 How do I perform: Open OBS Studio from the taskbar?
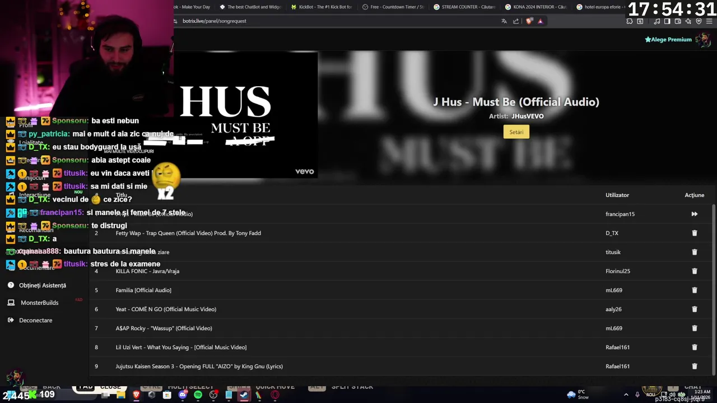point(213,395)
